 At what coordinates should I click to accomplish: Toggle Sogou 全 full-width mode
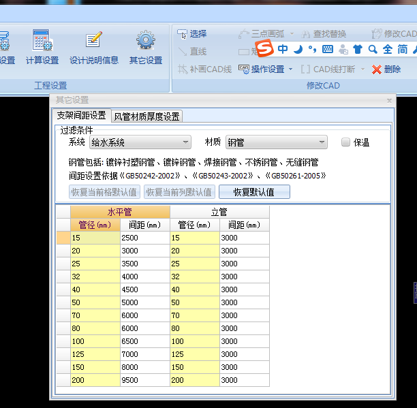pyautogui.click(x=388, y=49)
